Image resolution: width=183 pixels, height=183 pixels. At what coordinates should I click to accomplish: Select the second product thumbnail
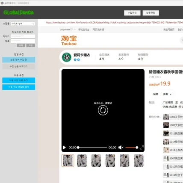tap(82, 160)
